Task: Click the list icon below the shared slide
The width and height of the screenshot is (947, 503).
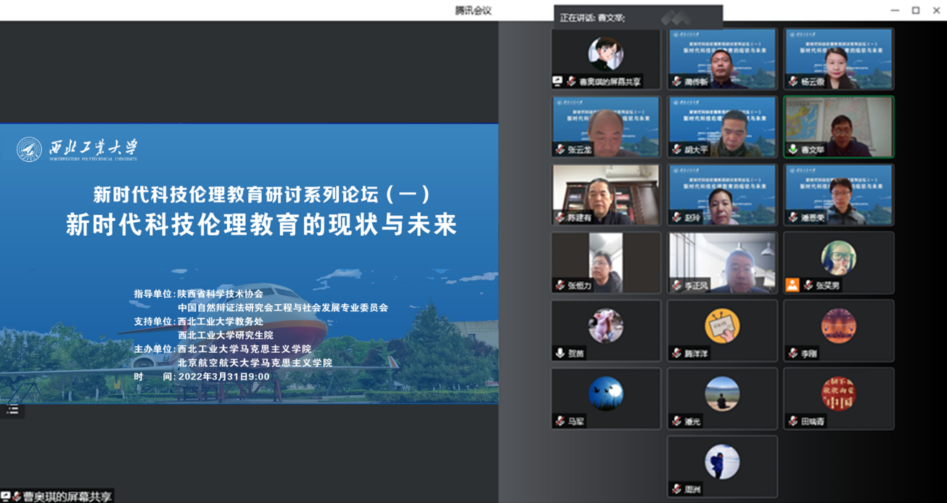Action: (x=12, y=410)
